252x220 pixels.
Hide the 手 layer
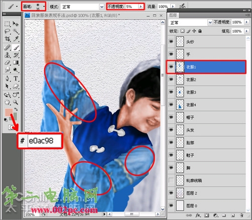(x=171, y=54)
